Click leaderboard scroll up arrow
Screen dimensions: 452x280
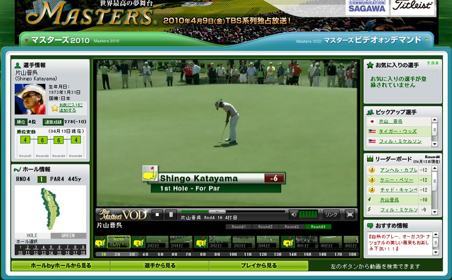coord(435,168)
